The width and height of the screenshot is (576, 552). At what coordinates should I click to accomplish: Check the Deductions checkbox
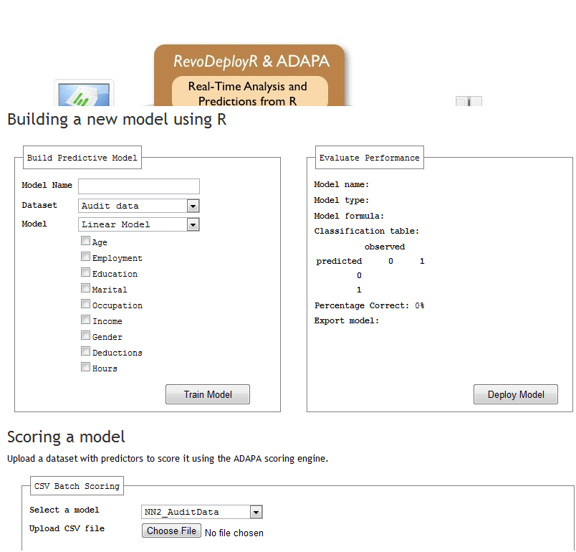tap(86, 352)
